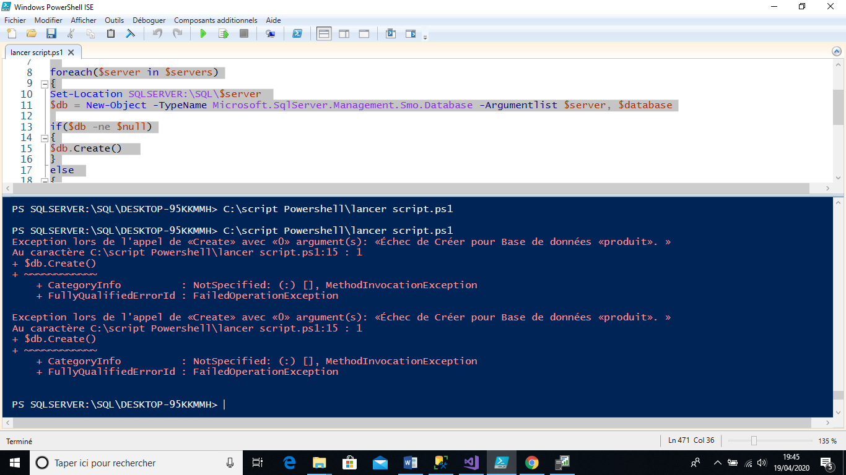The image size is (846, 475).
Task: Click the if($db -ne $null) line
Action: (101, 127)
